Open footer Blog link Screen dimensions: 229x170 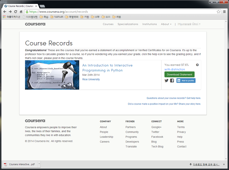(154, 141)
